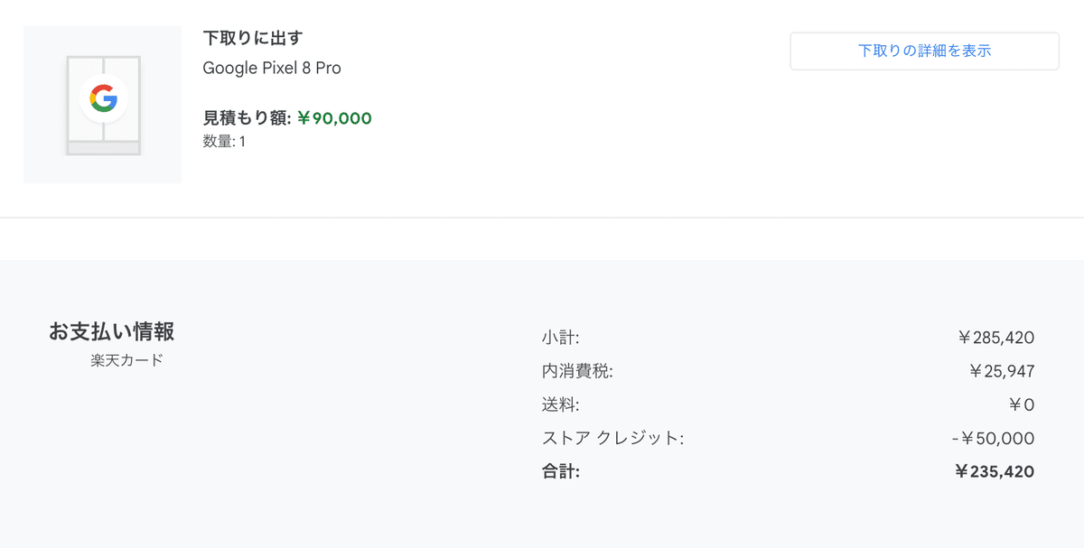Open the trade-in box product thumbnail
Screen dimensions: 1084x548
click(102, 105)
